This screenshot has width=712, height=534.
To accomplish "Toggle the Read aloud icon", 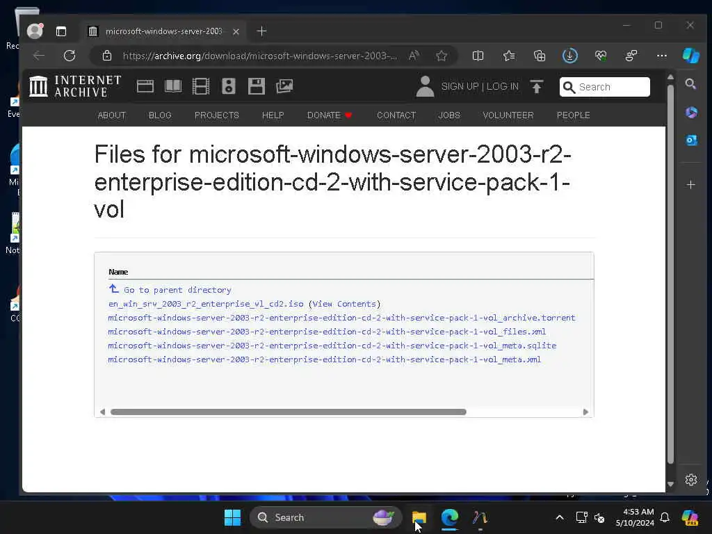I will [x=413, y=56].
